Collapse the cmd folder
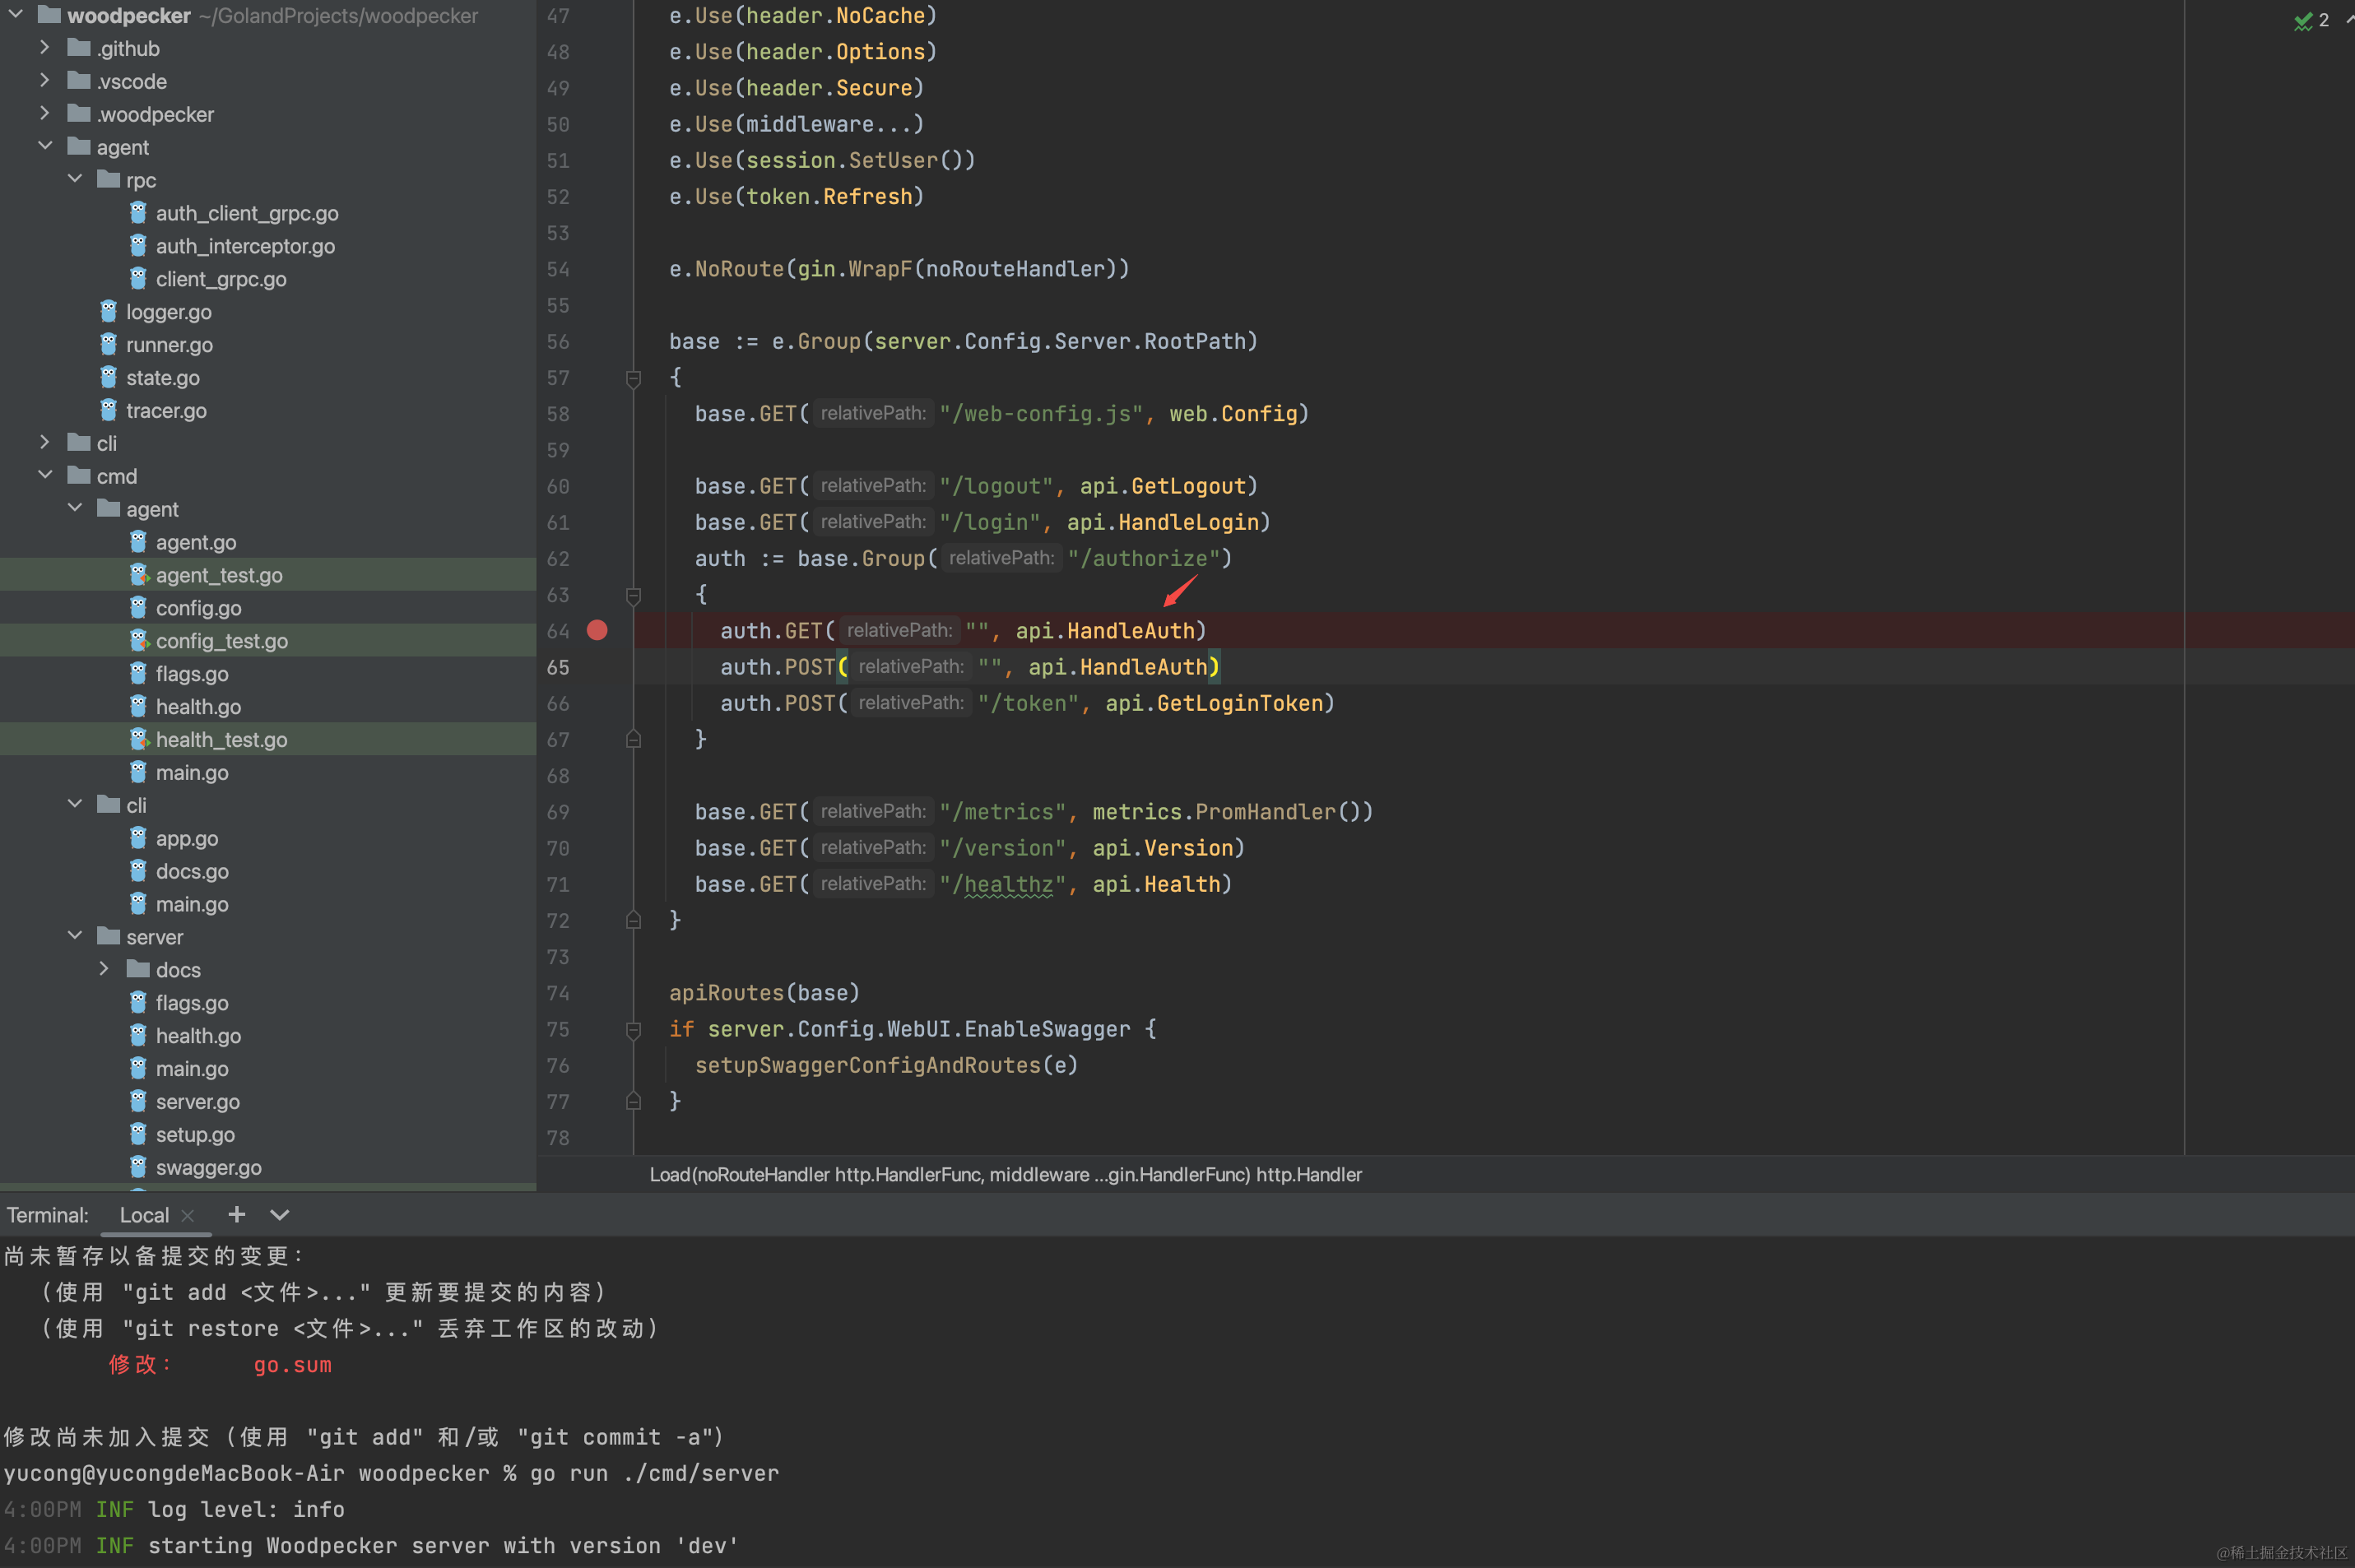The image size is (2355, 1568). (x=45, y=475)
